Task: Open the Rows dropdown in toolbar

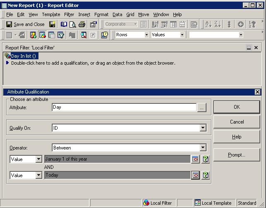Action: (x=146, y=35)
